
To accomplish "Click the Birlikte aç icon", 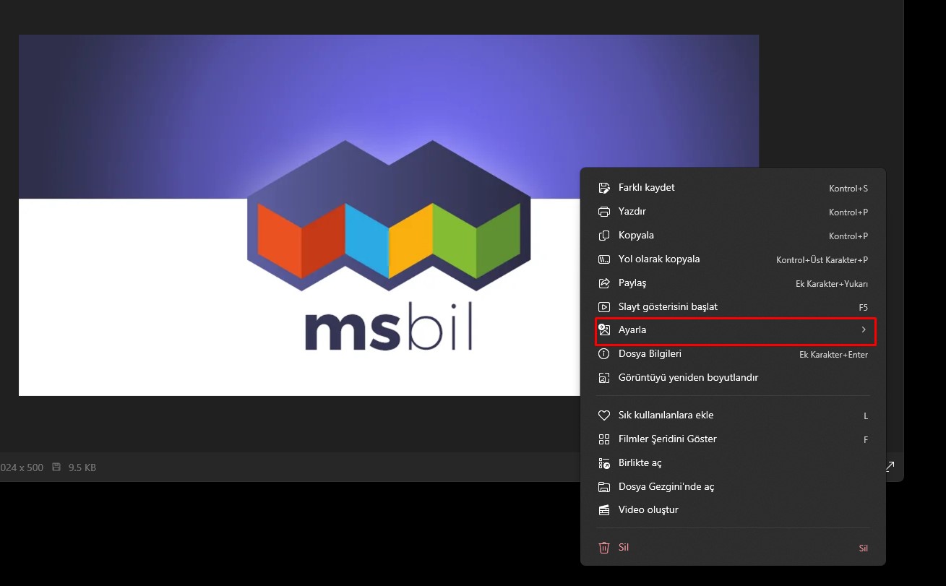I will pyautogui.click(x=604, y=463).
